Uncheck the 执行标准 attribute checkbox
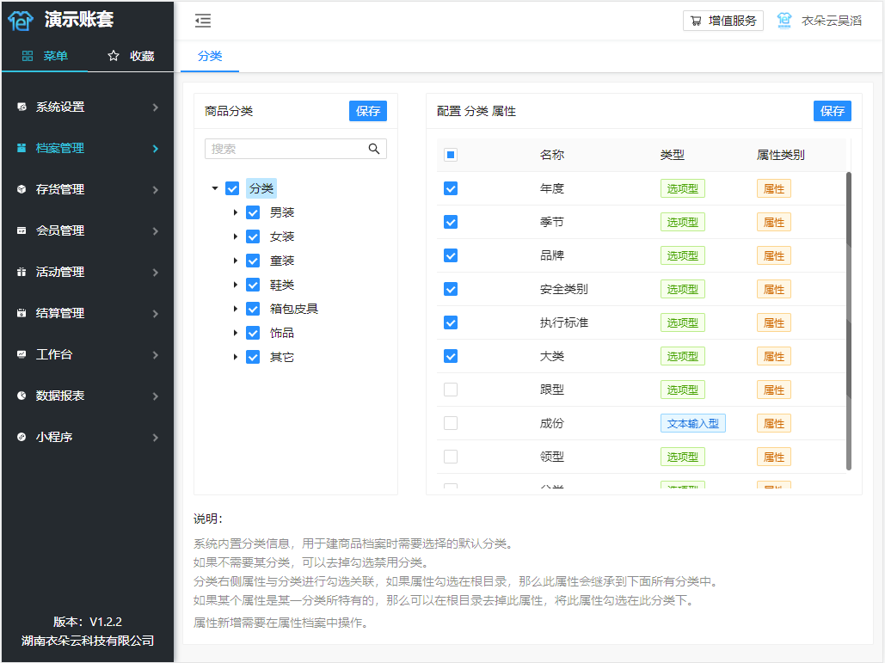885x663 pixels. click(451, 322)
